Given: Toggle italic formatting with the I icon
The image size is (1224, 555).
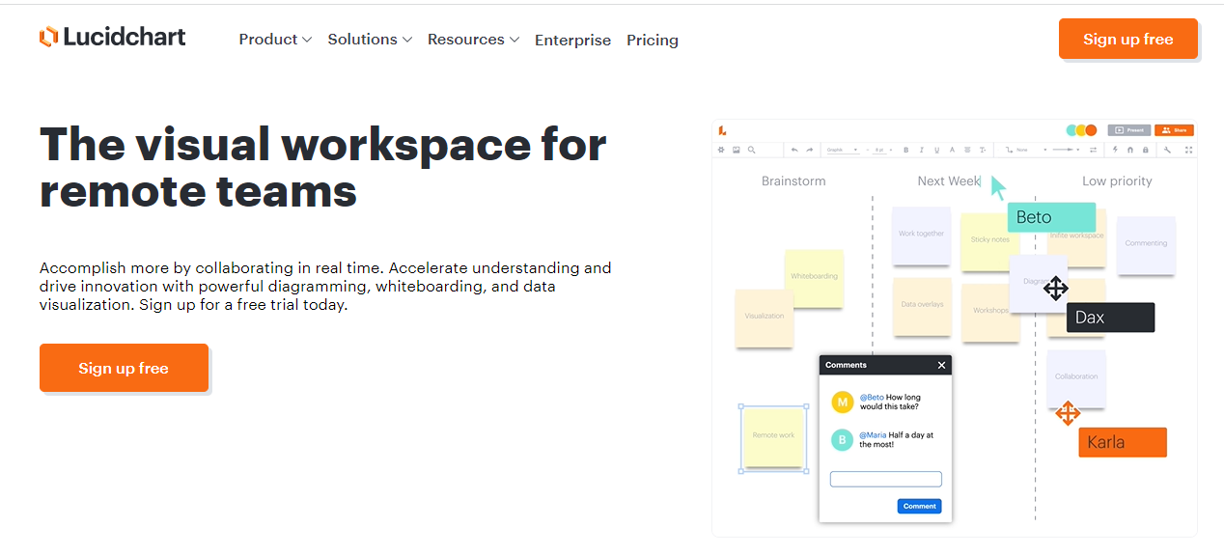Looking at the screenshot, I should coord(922,150).
